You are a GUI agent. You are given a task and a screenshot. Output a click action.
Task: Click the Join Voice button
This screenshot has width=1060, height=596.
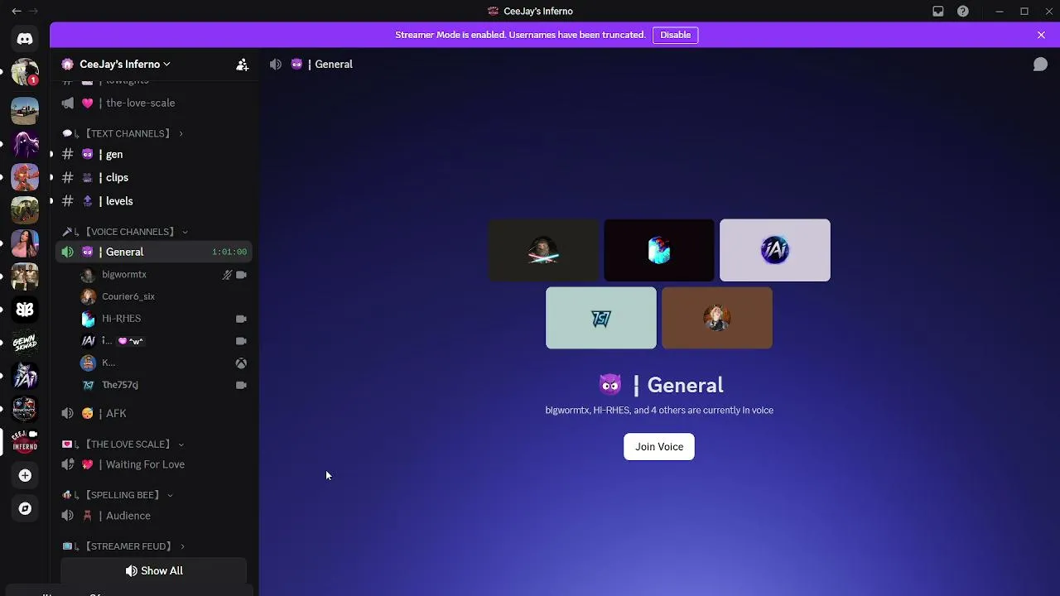pos(659,447)
